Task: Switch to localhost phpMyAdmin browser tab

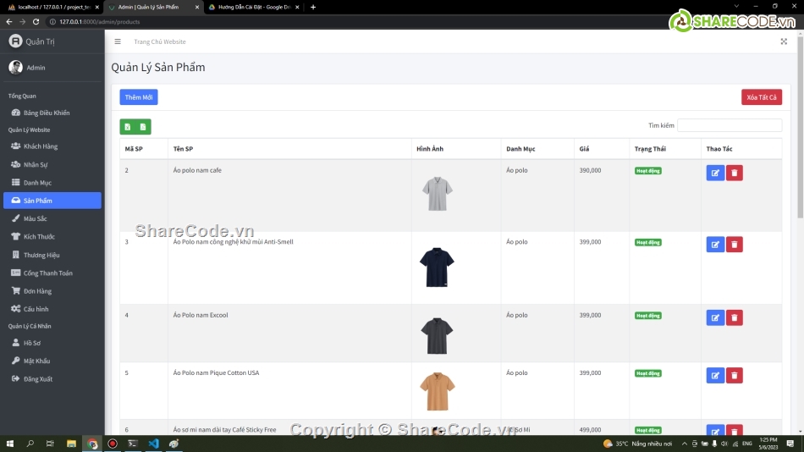Action: 52,7
